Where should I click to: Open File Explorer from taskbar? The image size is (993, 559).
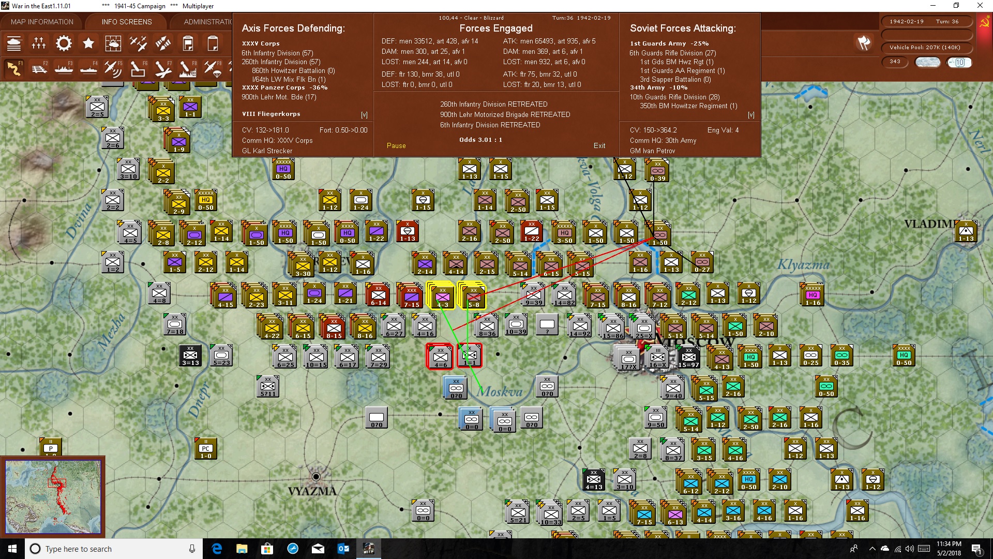(x=242, y=549)
